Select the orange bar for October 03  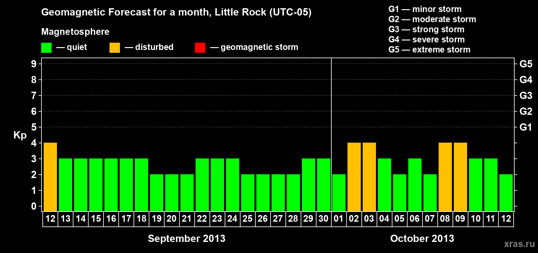(x=369, y=177)
